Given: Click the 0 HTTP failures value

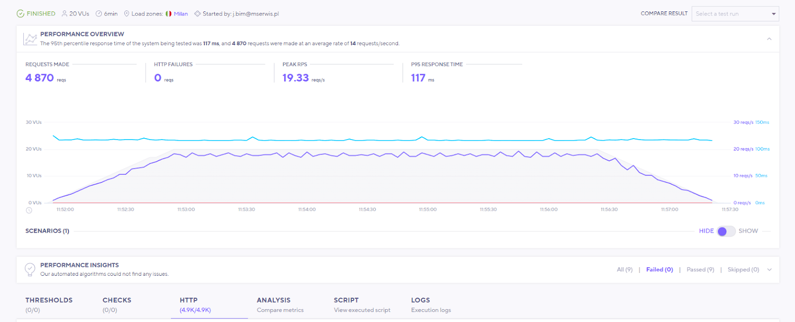Looking at the screenshot, I should coord(158,78).
